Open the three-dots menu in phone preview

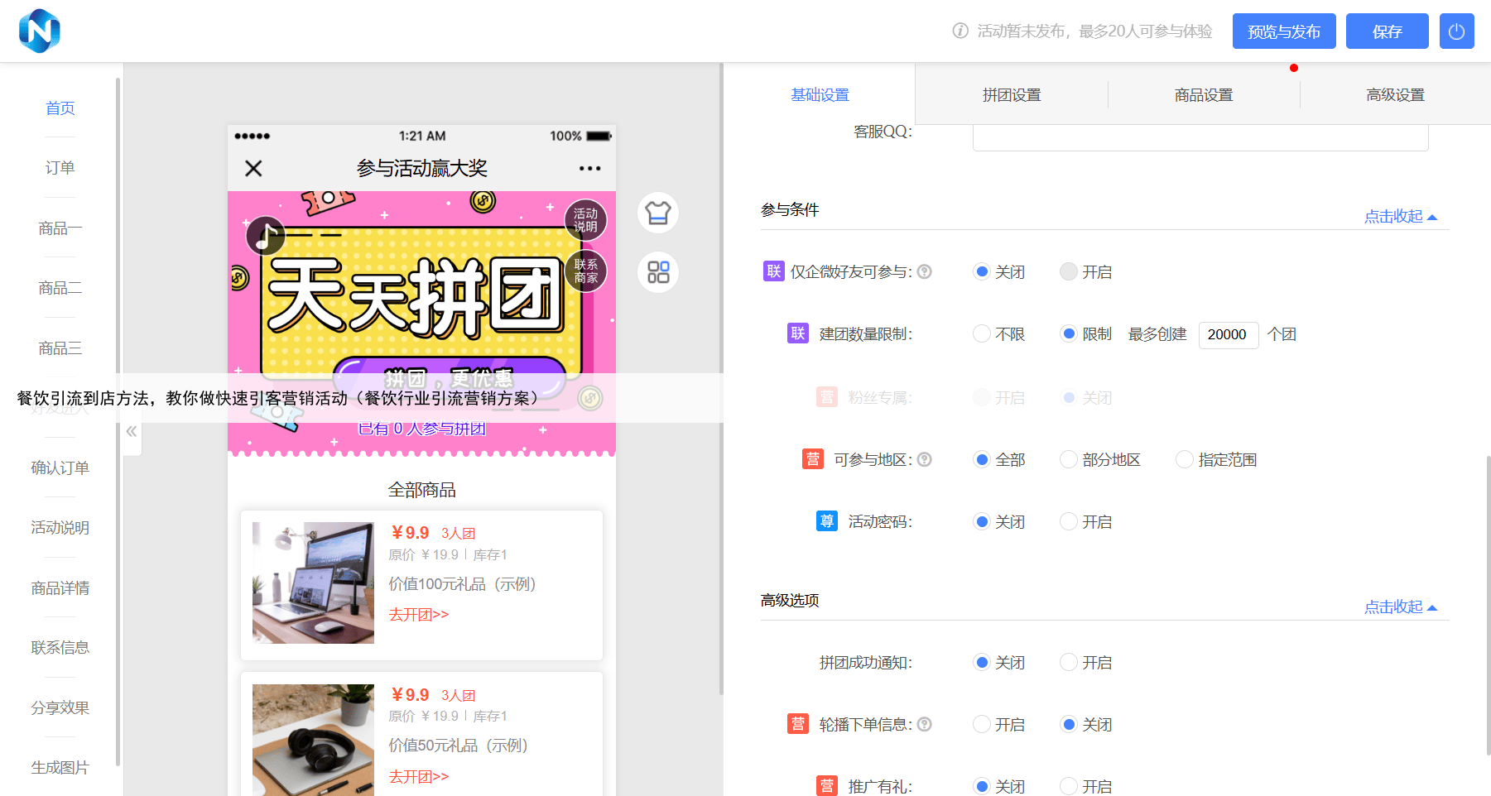click(589, 169)
